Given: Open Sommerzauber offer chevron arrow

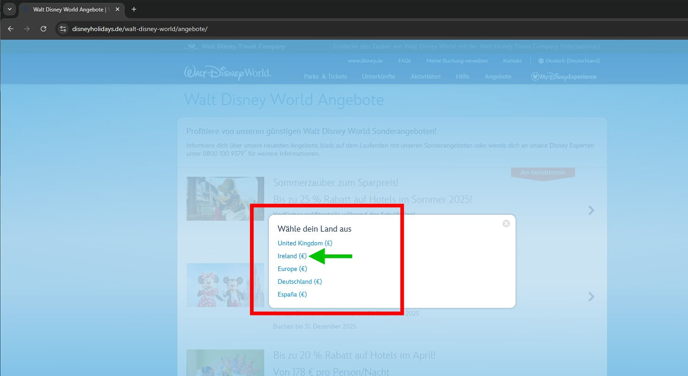Looking at the screenshot, I should 591,210.
